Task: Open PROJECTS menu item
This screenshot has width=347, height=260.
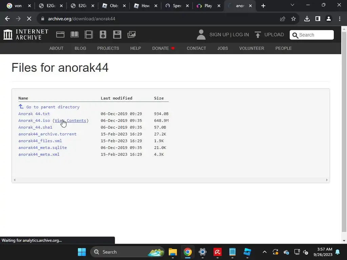Action: [108, 48]
